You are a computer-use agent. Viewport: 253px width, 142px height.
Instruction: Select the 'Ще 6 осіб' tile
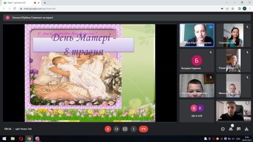pos(197,111)
